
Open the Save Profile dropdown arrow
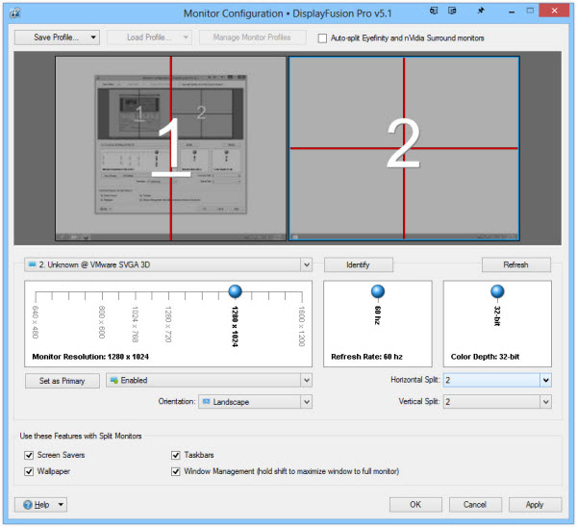coord(93,38)
